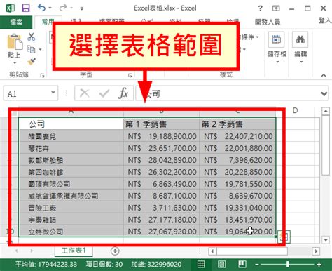Switch to Page Break Preview icon
Viewport: 332px width, 271px height.
[242, 265]
